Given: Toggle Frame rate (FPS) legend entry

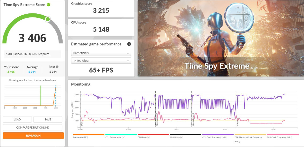Looking at the screenshot, I should point(89,136).
